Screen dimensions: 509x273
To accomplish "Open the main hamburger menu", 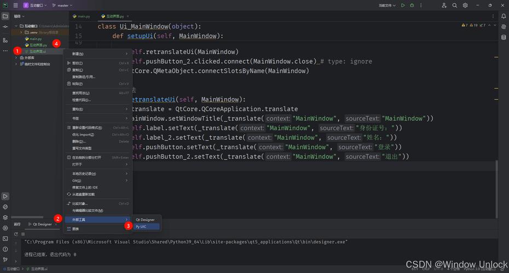I will point(15,5).
